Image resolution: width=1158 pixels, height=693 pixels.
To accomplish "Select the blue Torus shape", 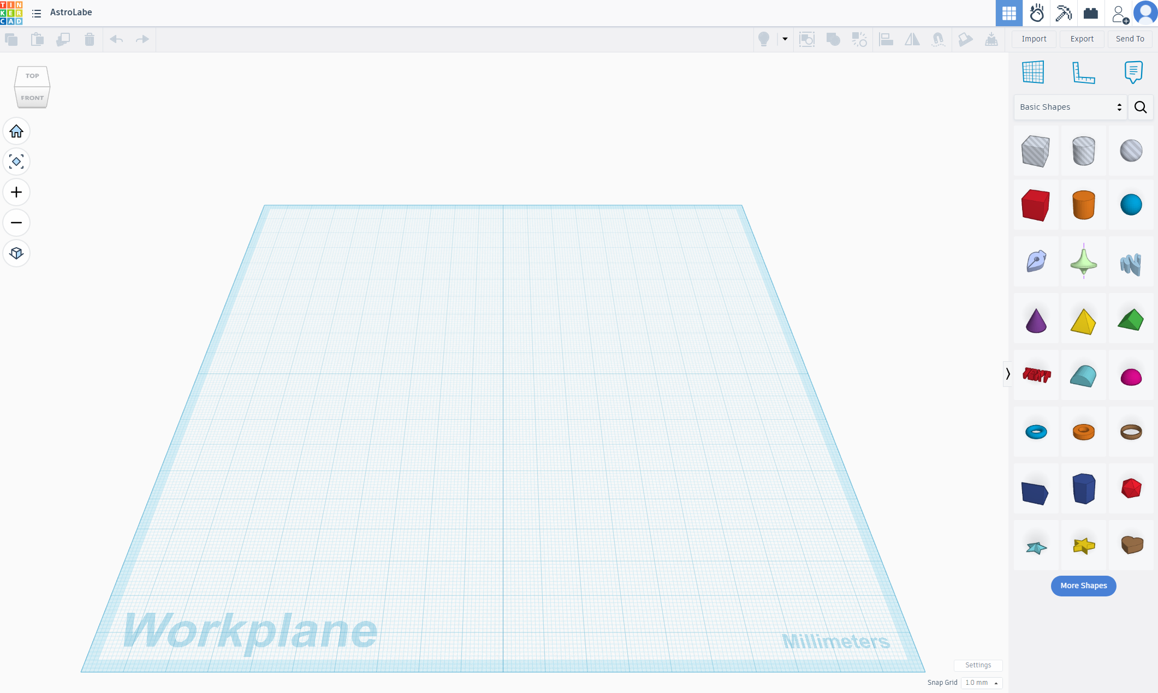I will 1036,432.
